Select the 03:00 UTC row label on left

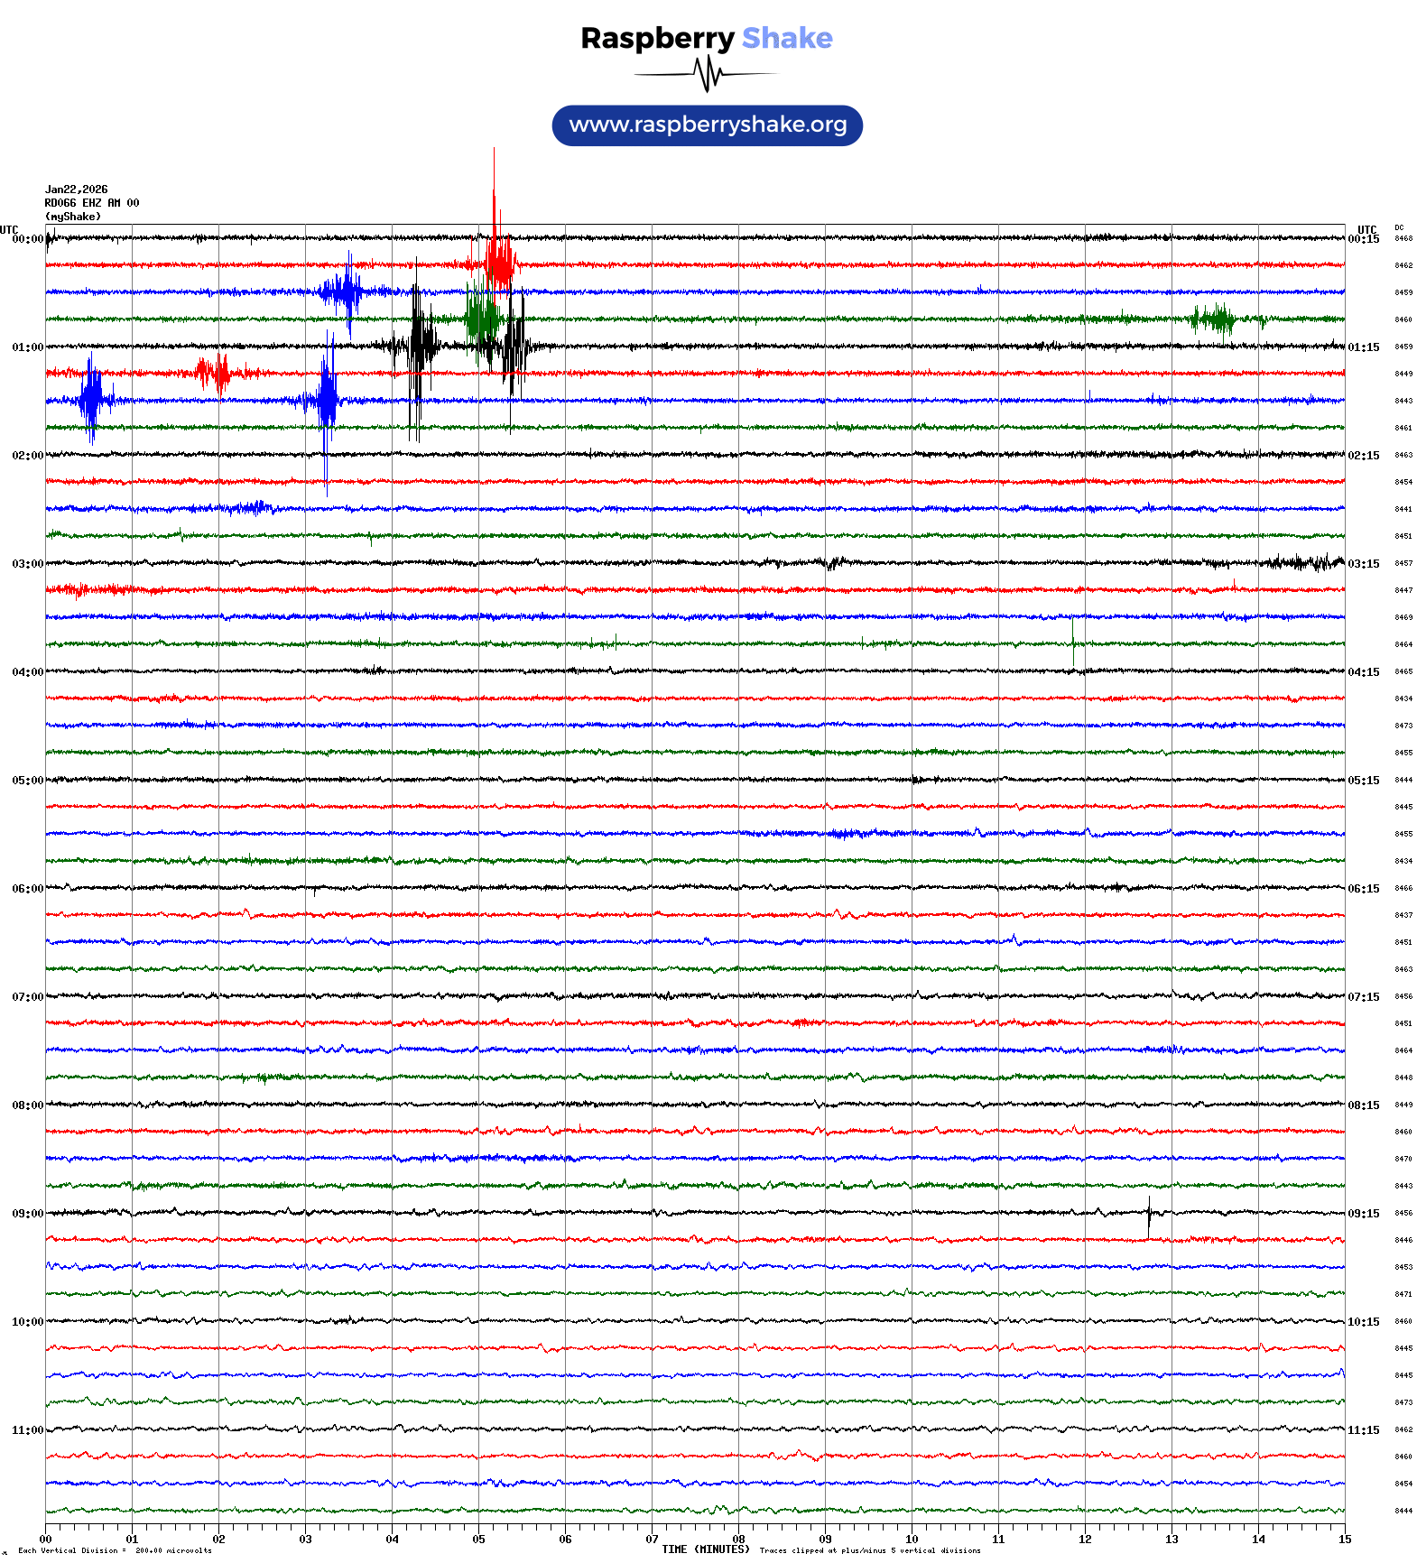coord(27,564)
